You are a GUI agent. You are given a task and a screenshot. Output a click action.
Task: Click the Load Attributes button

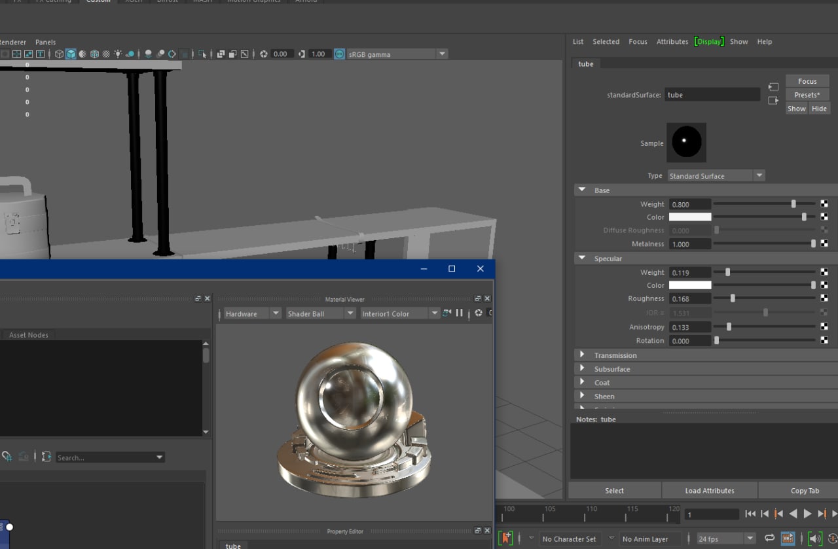point(710,490)
